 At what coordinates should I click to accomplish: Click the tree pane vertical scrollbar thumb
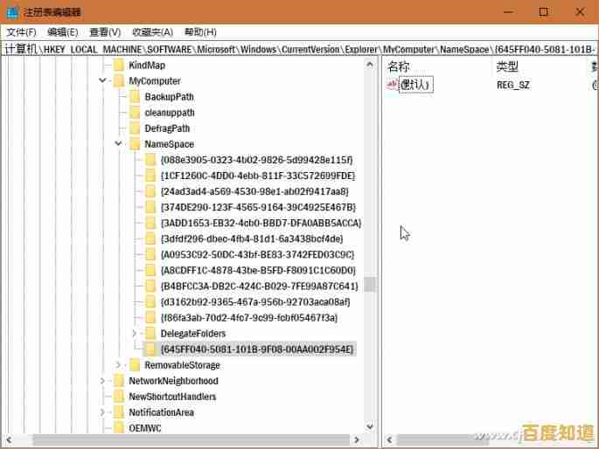pyautogui.click(x=370, y=285)
